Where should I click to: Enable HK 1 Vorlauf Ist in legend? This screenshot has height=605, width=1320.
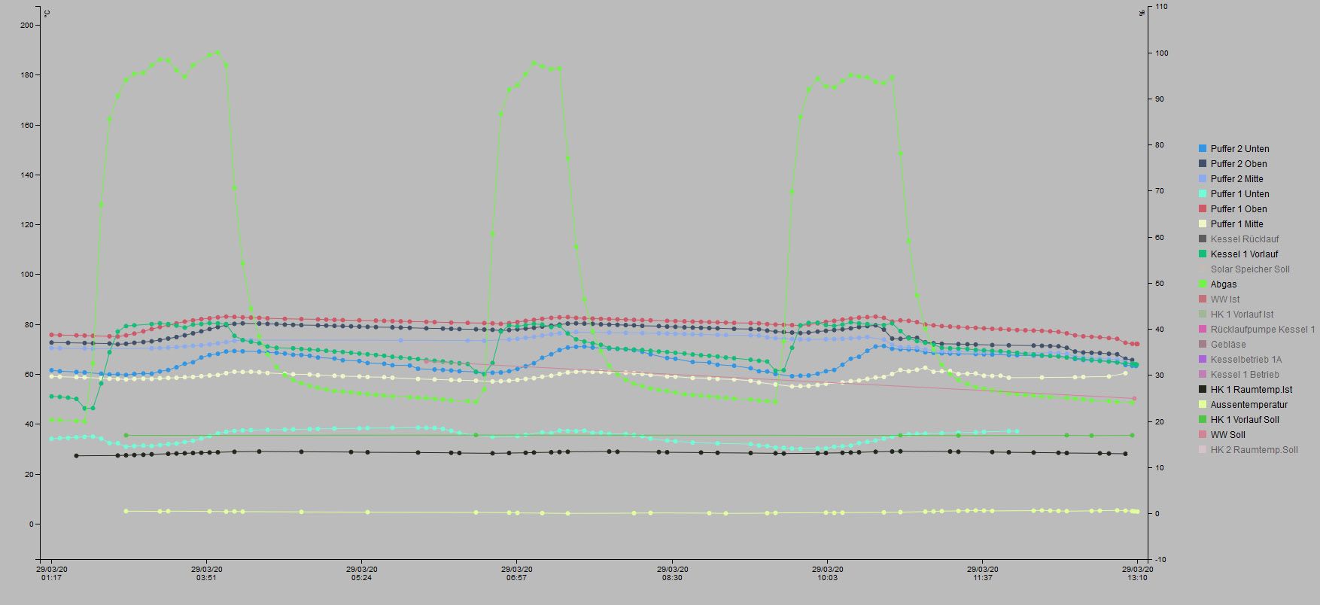[x=1242, y=315]
